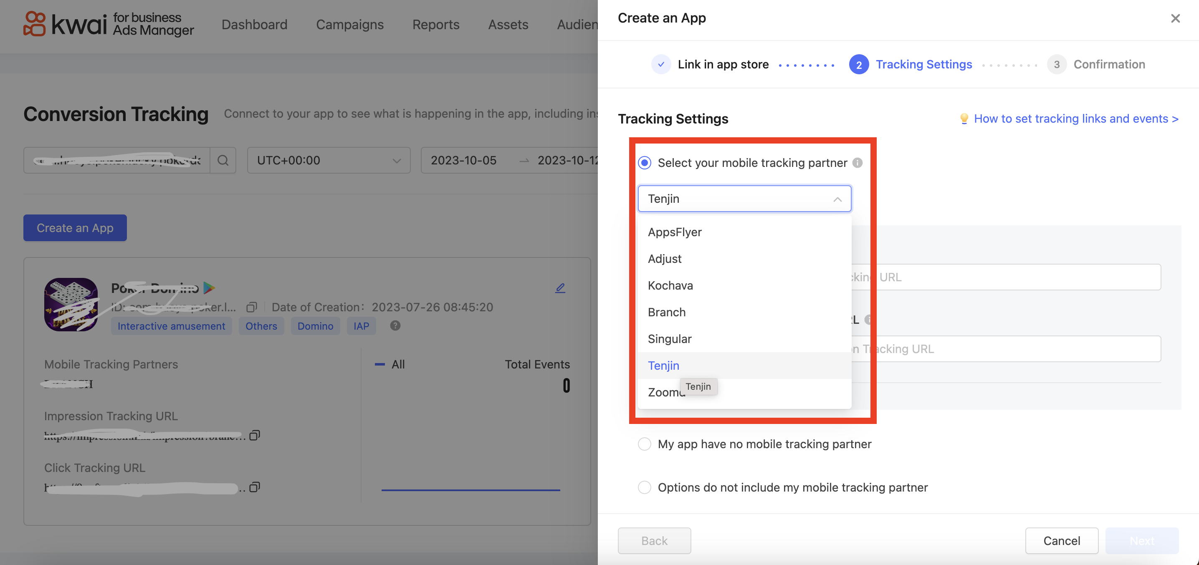Close the Create an App panel

[x=1175, y=18]
